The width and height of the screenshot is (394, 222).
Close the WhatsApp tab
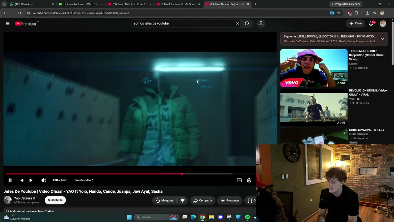[53, 4]
